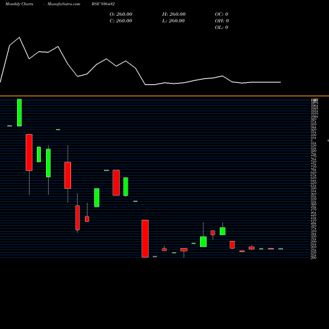The image size is (329, 329).
Task: Click the OL: 0 readout
Action: point(222,28)
